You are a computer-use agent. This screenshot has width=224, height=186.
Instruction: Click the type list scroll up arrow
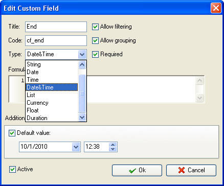coord(82,64)
